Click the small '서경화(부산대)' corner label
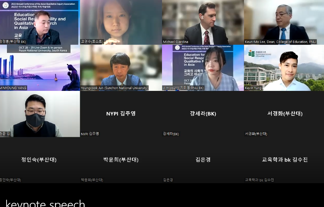Image resolution: width=324 pixels, height=207 pixels. [x=256, y=134]
